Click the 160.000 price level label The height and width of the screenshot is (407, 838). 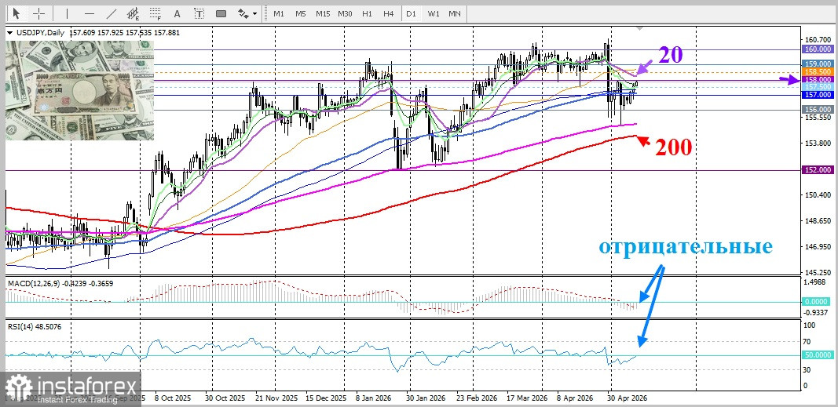(x=818, y=49)
